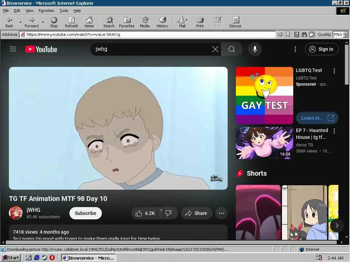Open the YouTube hamburger guide menu
350x262 pixels.
tap(13, 49)
